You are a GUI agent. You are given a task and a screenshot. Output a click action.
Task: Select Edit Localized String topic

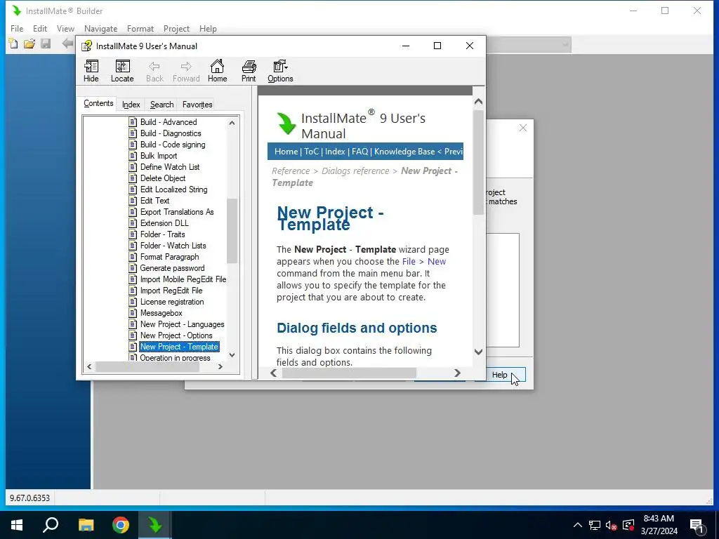tap(174, 189)
